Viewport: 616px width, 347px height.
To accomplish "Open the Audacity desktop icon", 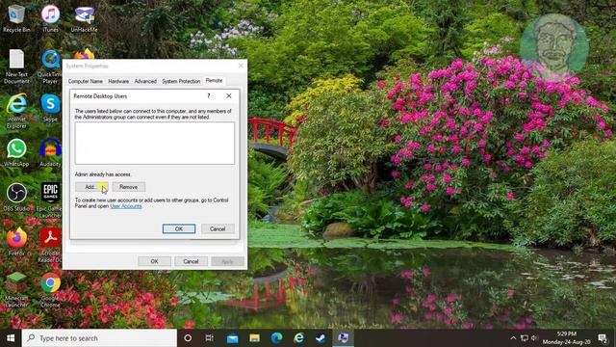I will click(50, 152).
